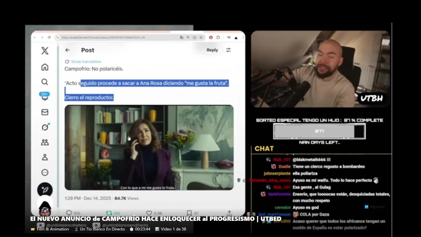
Task: Click the zoom magnifier in address bar
Action: coord(188,38)
